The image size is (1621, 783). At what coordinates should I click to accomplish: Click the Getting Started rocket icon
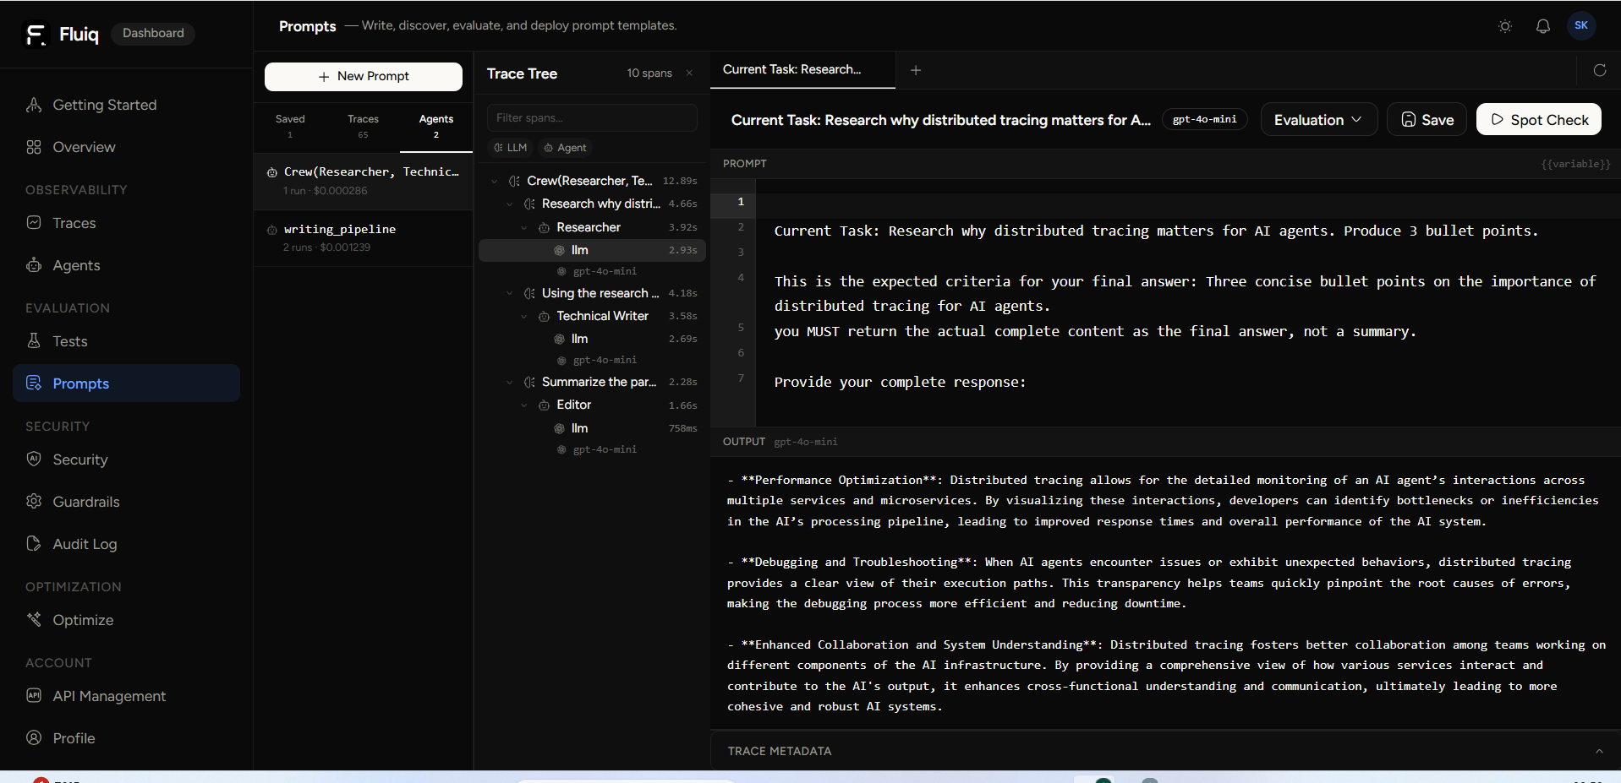click(34, 105)
